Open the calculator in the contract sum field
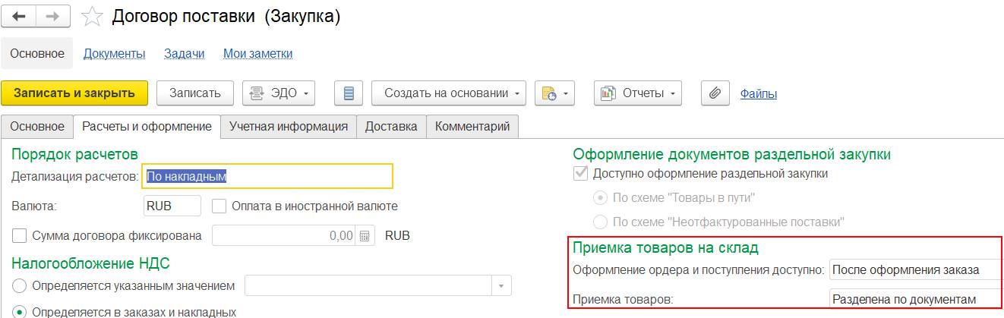Viewport: 1004px width, 318px height. 365,235
